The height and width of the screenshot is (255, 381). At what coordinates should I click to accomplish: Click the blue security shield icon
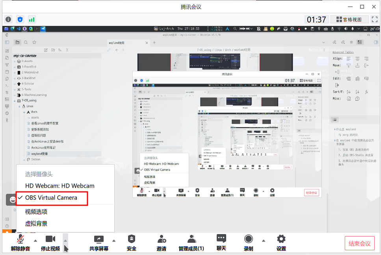click(20, 19)
